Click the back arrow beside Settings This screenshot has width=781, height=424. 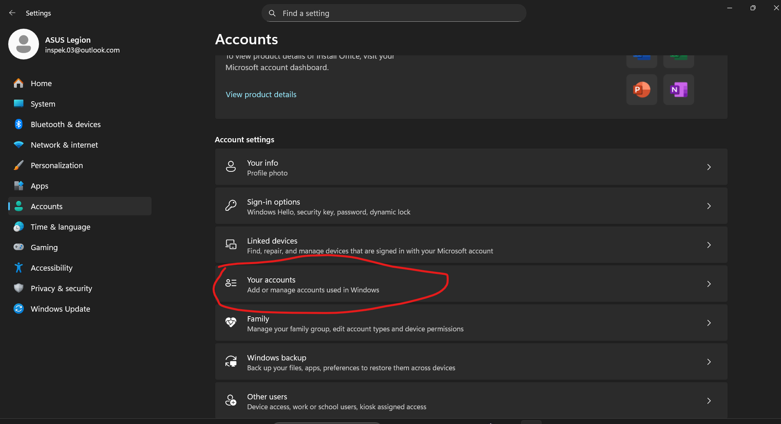[x=12, y=13]
